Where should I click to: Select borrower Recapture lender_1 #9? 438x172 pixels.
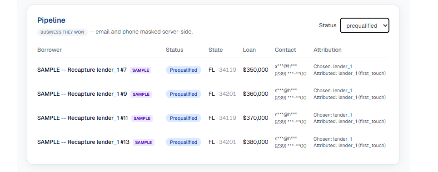tap(82, 94)
